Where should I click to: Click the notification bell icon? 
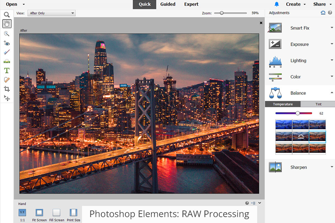point(277,4)
